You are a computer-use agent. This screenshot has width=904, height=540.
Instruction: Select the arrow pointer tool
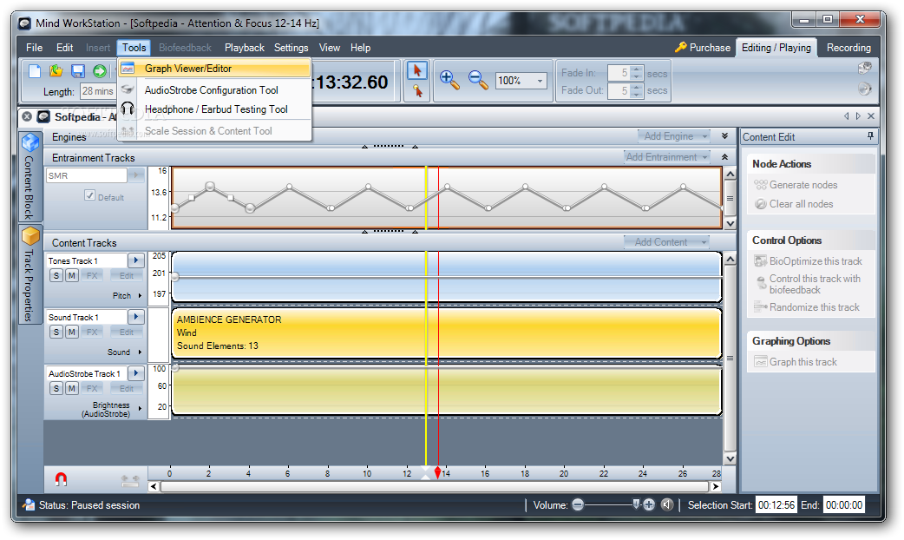click(416, 70)
